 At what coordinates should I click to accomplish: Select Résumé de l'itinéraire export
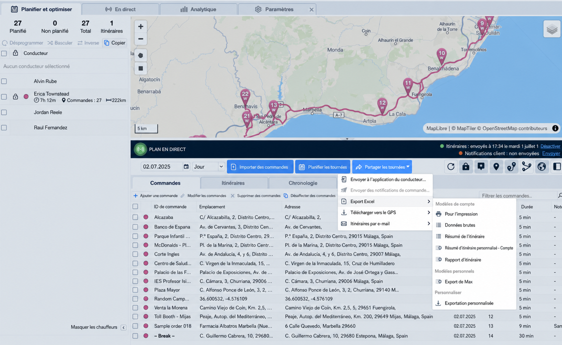[474, 237]
